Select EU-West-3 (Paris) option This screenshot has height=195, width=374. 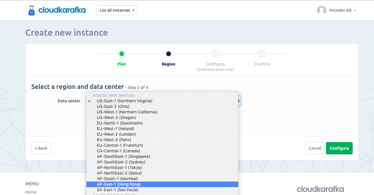[162, 140]
